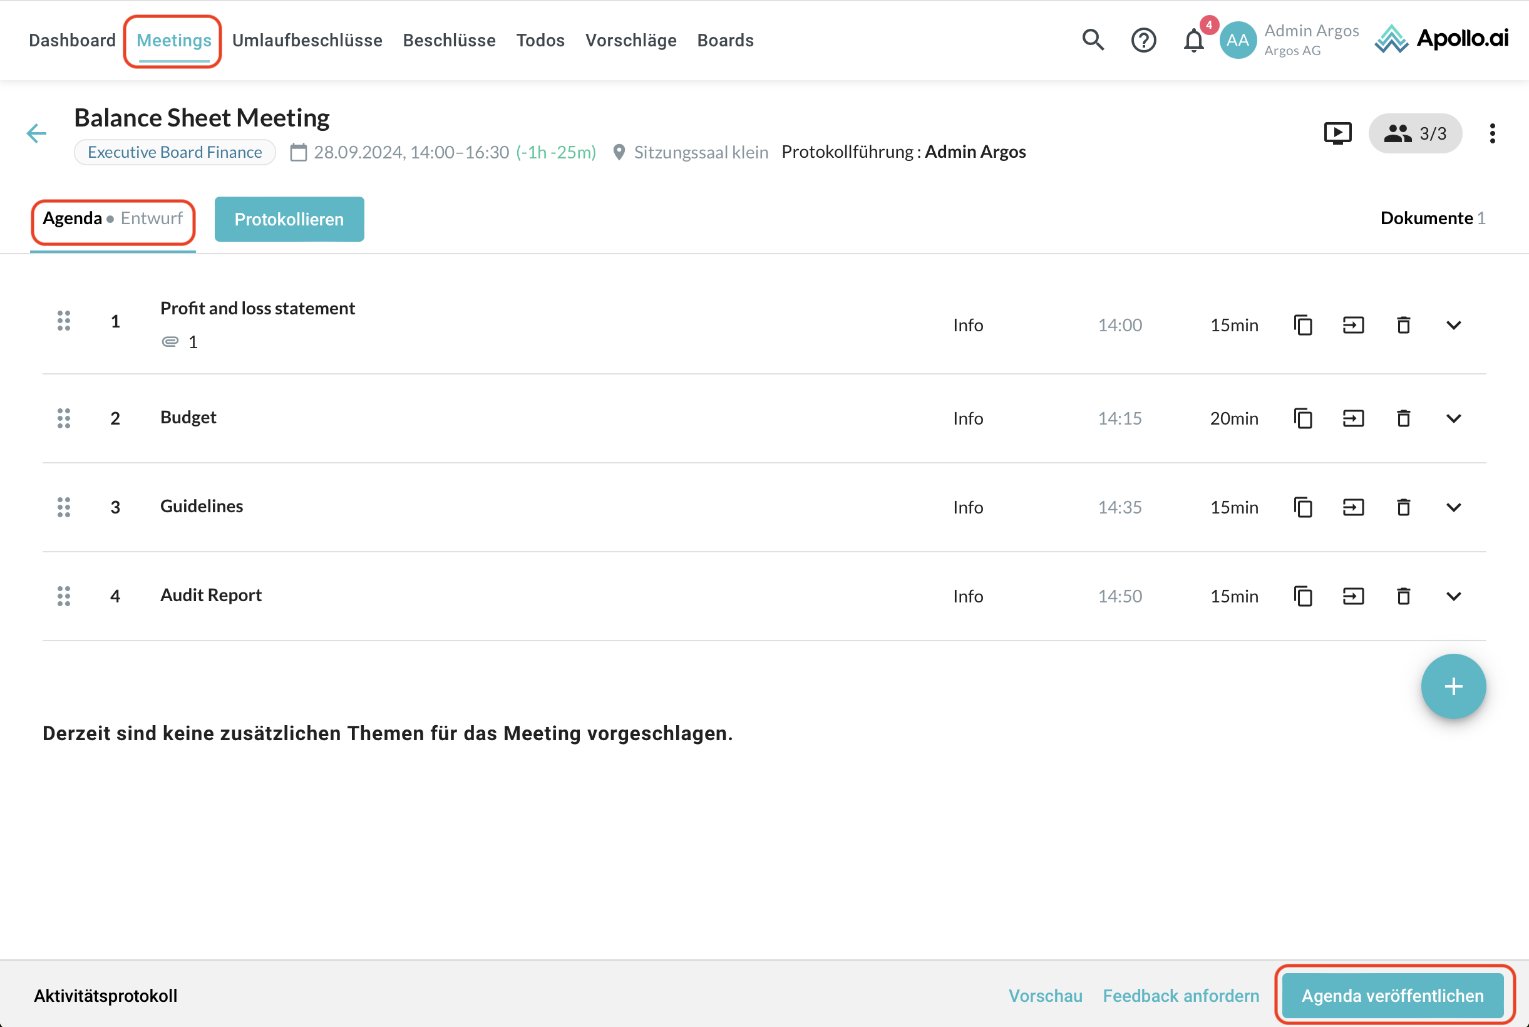
Task: Expand the Profit and loss statement row
Action: tap(1453, 325)
